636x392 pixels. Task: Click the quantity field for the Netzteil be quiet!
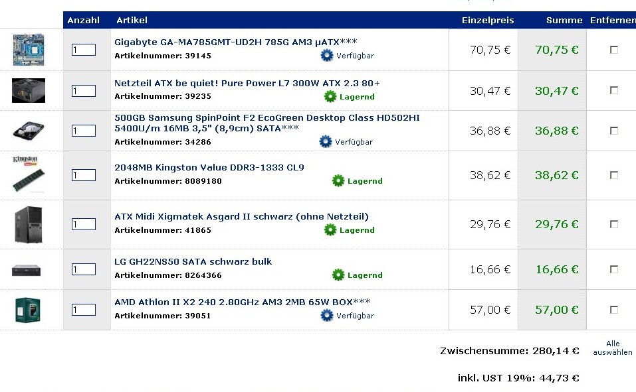[84, 91]
